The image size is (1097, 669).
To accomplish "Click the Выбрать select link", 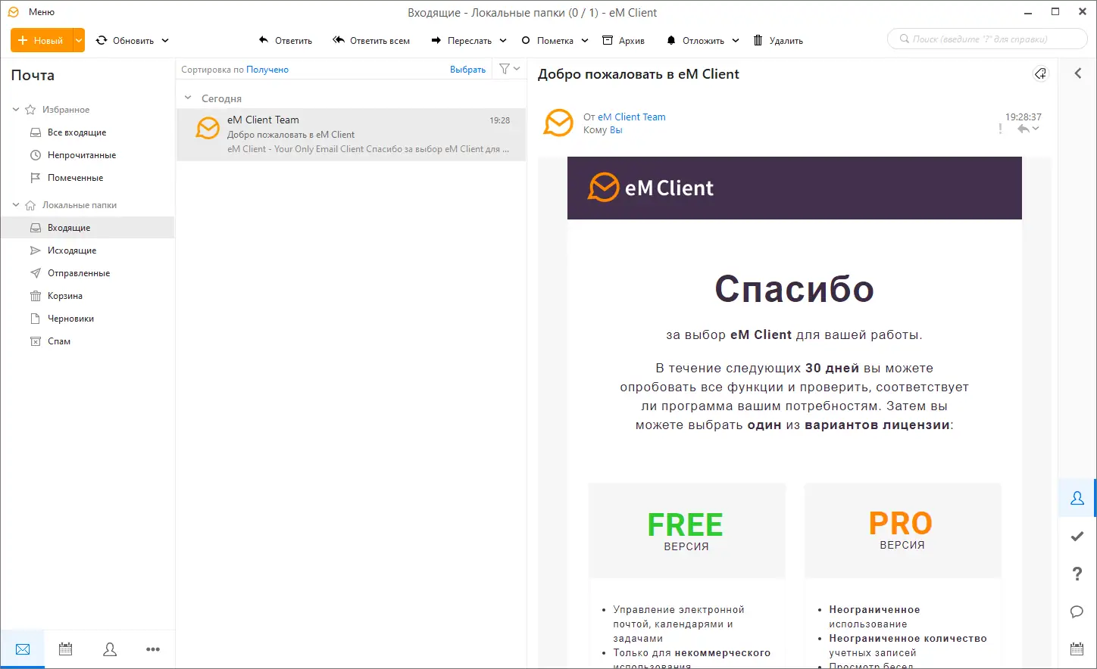I will (467, 70).
